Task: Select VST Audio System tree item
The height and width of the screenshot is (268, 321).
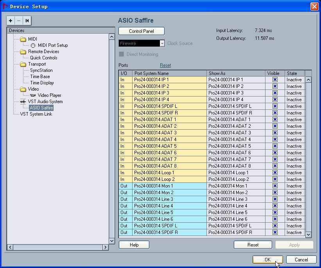Action: click(45, 102)
